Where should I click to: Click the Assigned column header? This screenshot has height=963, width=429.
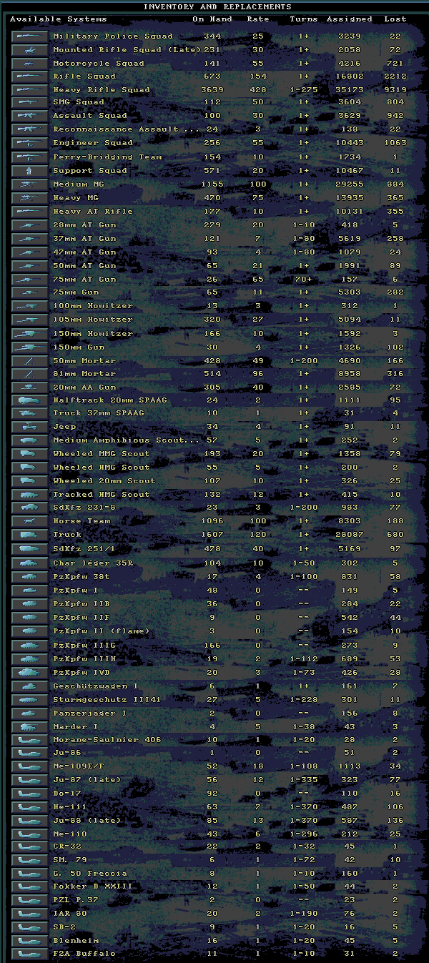point(350,19)
